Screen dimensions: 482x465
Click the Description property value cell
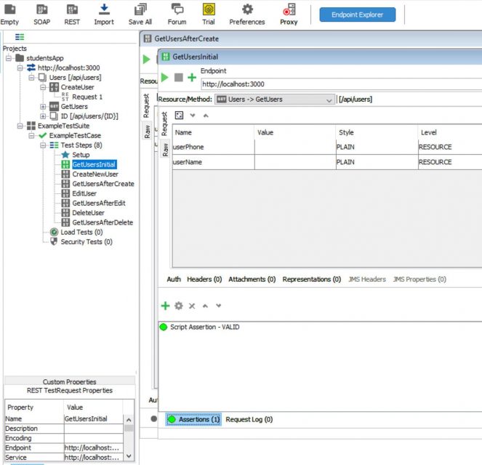(x=94, y=429)
